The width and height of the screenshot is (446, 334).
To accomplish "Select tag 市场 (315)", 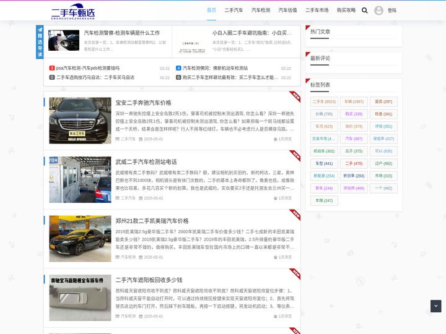I will point(383,176).
